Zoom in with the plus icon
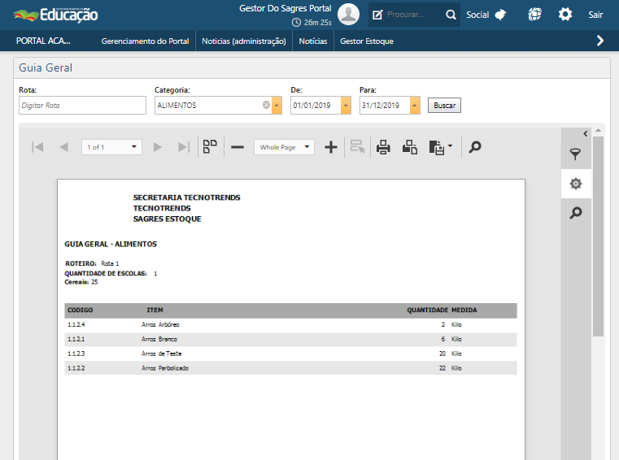The image size is (619, 460). pyautogui.click(x=331, y=147)
